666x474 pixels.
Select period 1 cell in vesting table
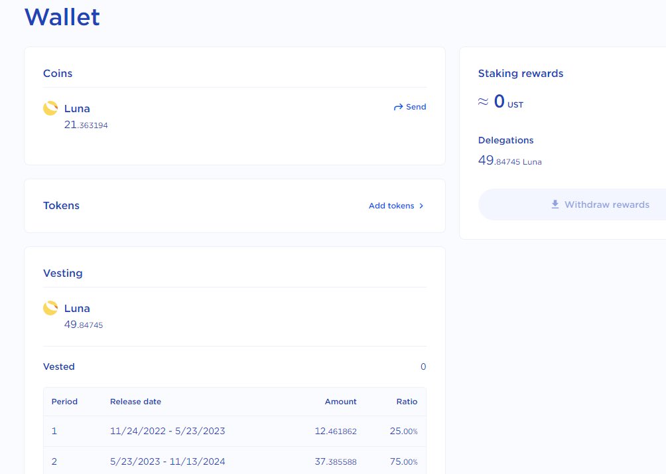pyautogui.click(x=54, y=431)
